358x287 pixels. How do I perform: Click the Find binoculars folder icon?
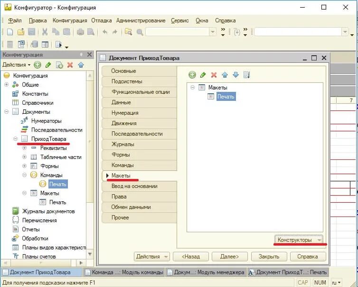click(x=129, y=32)
